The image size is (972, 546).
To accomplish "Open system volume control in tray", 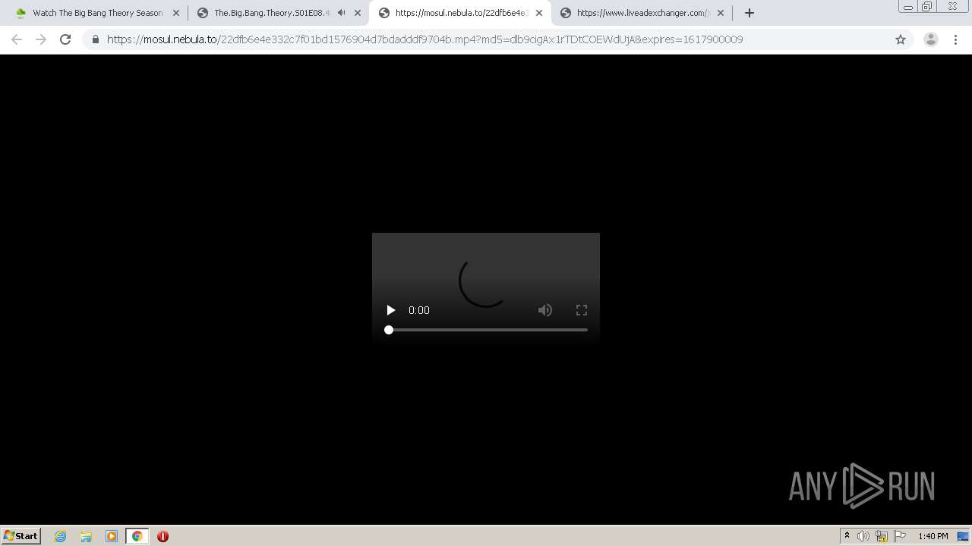I will coord(863,536).
